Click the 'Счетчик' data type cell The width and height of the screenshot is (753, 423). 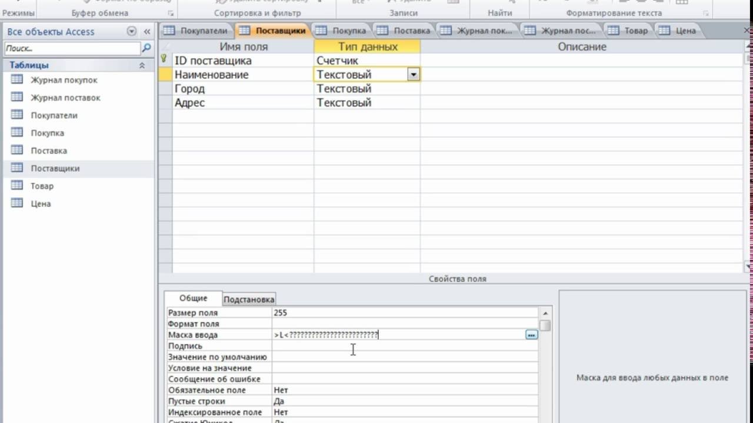pos(367,61)
